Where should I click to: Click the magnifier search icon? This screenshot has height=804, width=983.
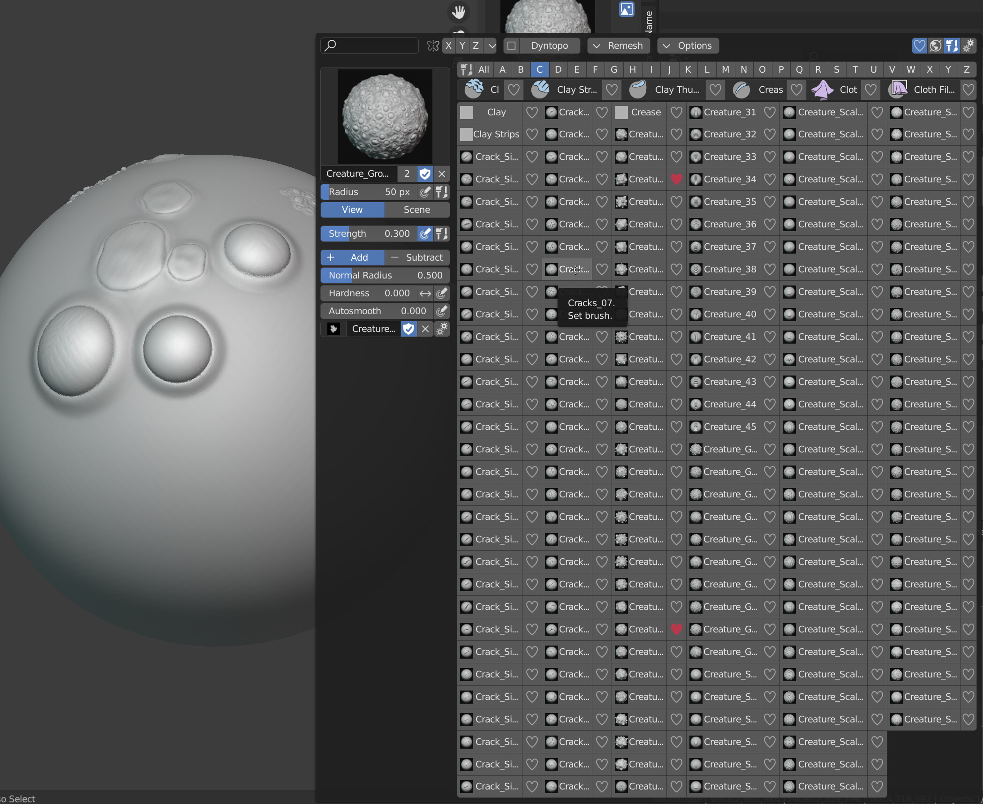pyautogui.click(x=331, y=45)
